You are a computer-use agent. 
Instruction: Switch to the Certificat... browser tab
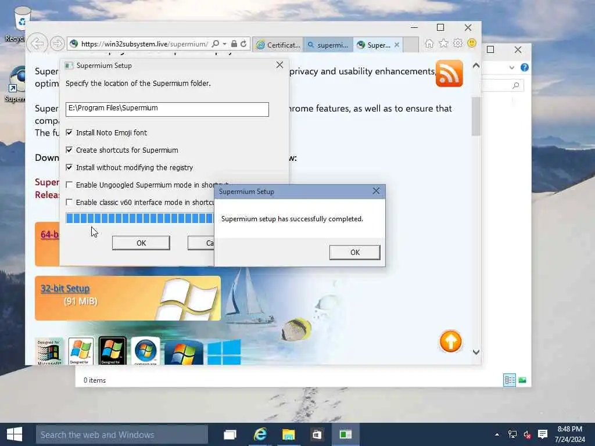pos(278,45)
